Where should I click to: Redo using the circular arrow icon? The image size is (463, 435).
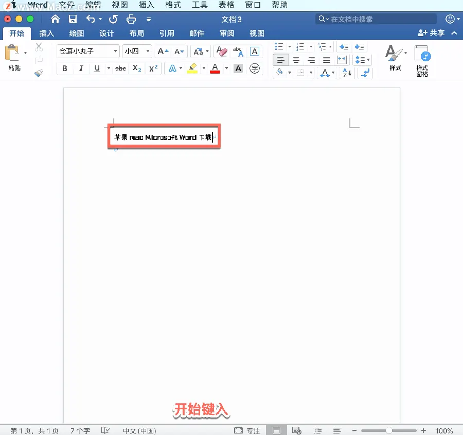tap(113, 19)
